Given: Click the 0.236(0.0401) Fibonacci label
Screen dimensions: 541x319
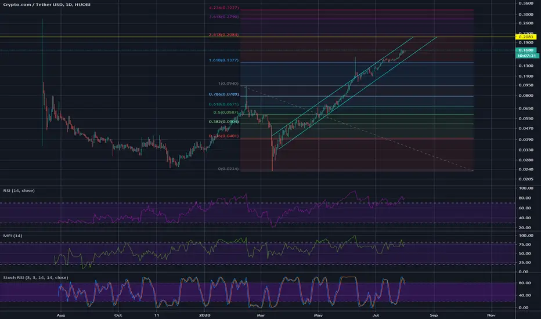Looking at the screenshot, I should click(223, 136).
